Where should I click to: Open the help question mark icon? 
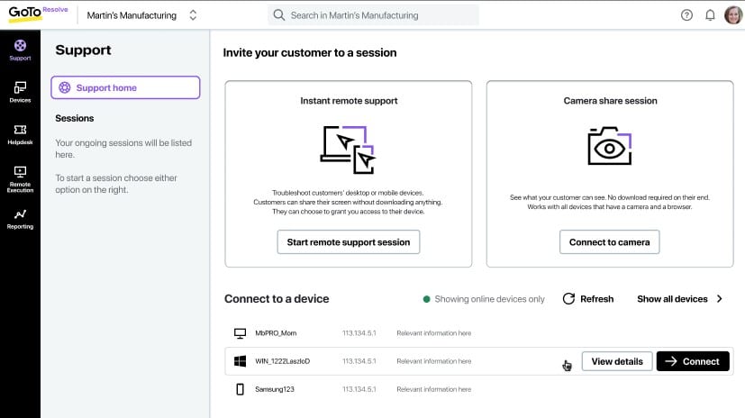point(686,15)
